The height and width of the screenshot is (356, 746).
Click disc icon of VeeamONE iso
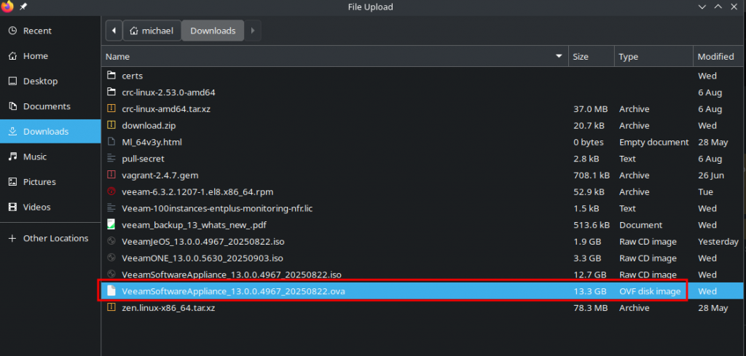coord(111,258)
